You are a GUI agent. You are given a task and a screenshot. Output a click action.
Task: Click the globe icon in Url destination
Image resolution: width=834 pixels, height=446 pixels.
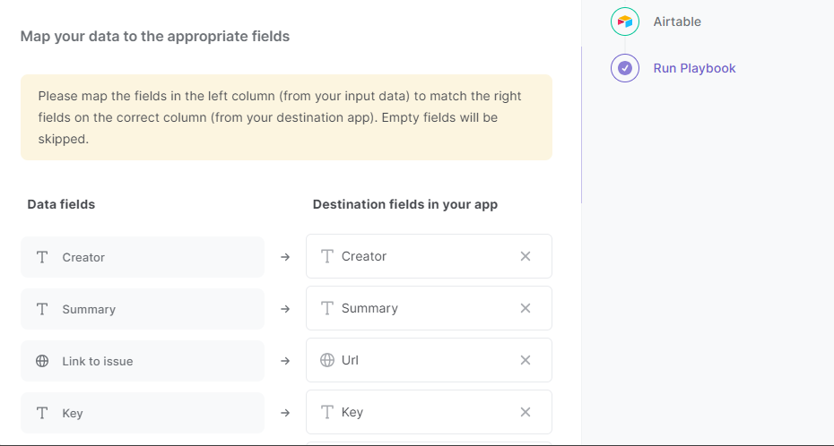click(x=326, y=360)
